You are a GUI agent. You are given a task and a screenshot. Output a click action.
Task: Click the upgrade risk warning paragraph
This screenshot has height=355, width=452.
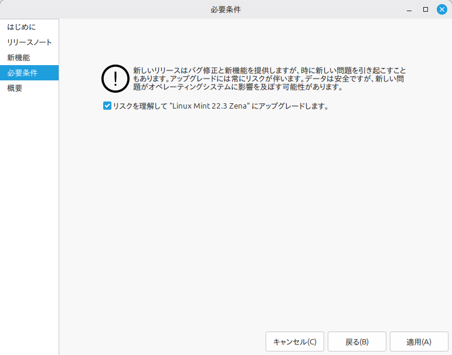[269, 78]
